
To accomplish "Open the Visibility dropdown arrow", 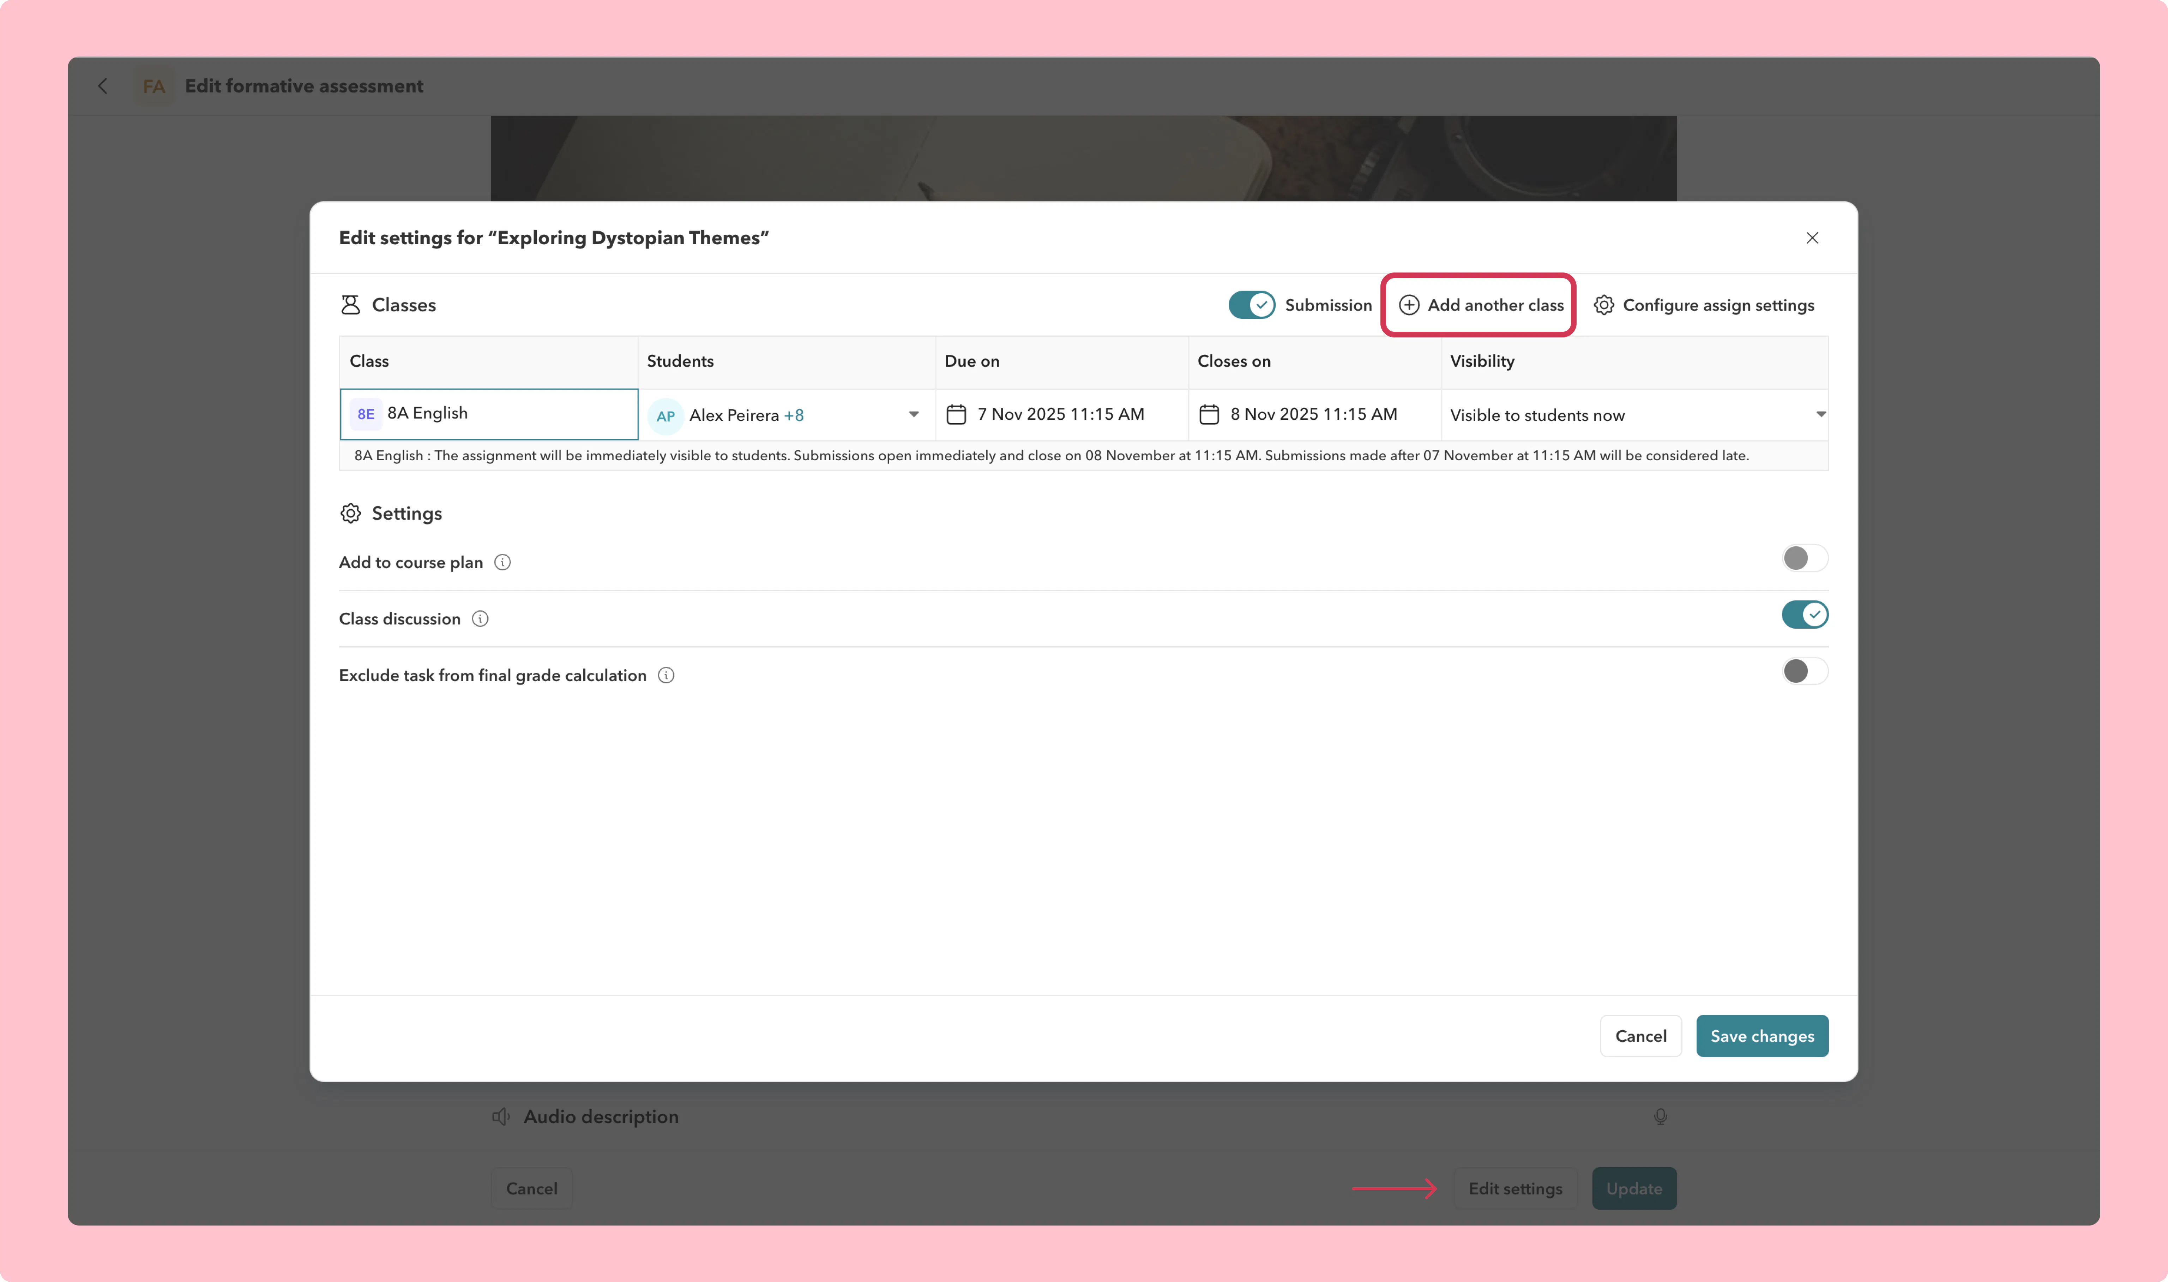I will pos(1820,415).
